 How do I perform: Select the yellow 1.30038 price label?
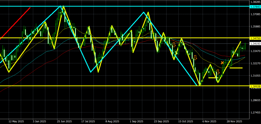255,86
